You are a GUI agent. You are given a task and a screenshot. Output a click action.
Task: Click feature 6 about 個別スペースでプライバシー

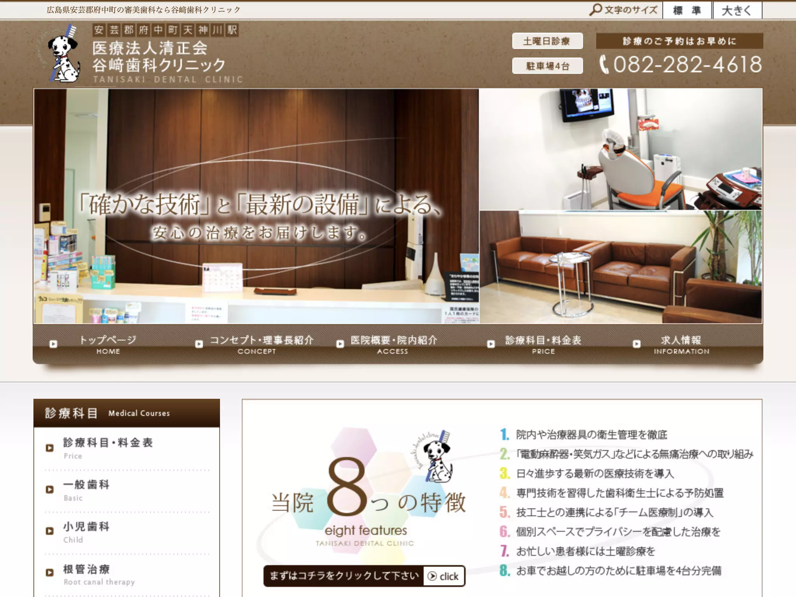pyautogui.click(x=610, y=532)
